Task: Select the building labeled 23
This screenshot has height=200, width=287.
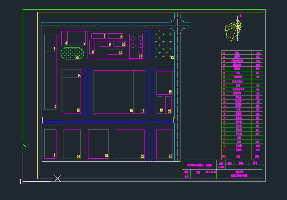Action: tap(98, 144)
